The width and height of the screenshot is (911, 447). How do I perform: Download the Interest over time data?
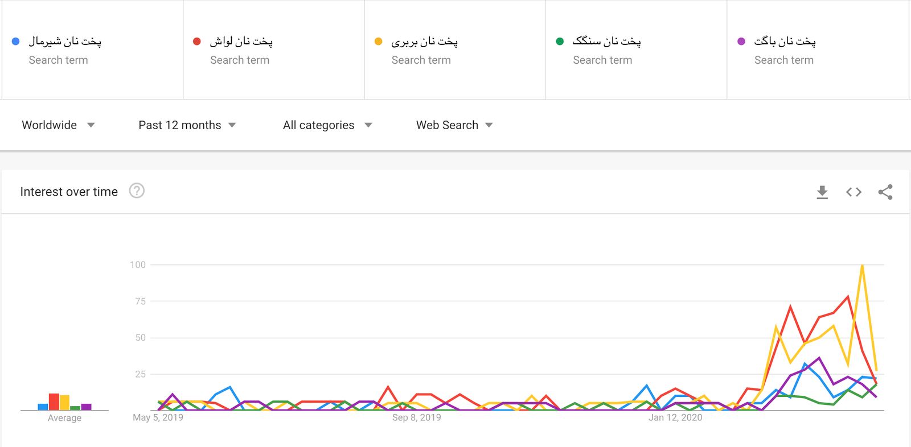822,192
